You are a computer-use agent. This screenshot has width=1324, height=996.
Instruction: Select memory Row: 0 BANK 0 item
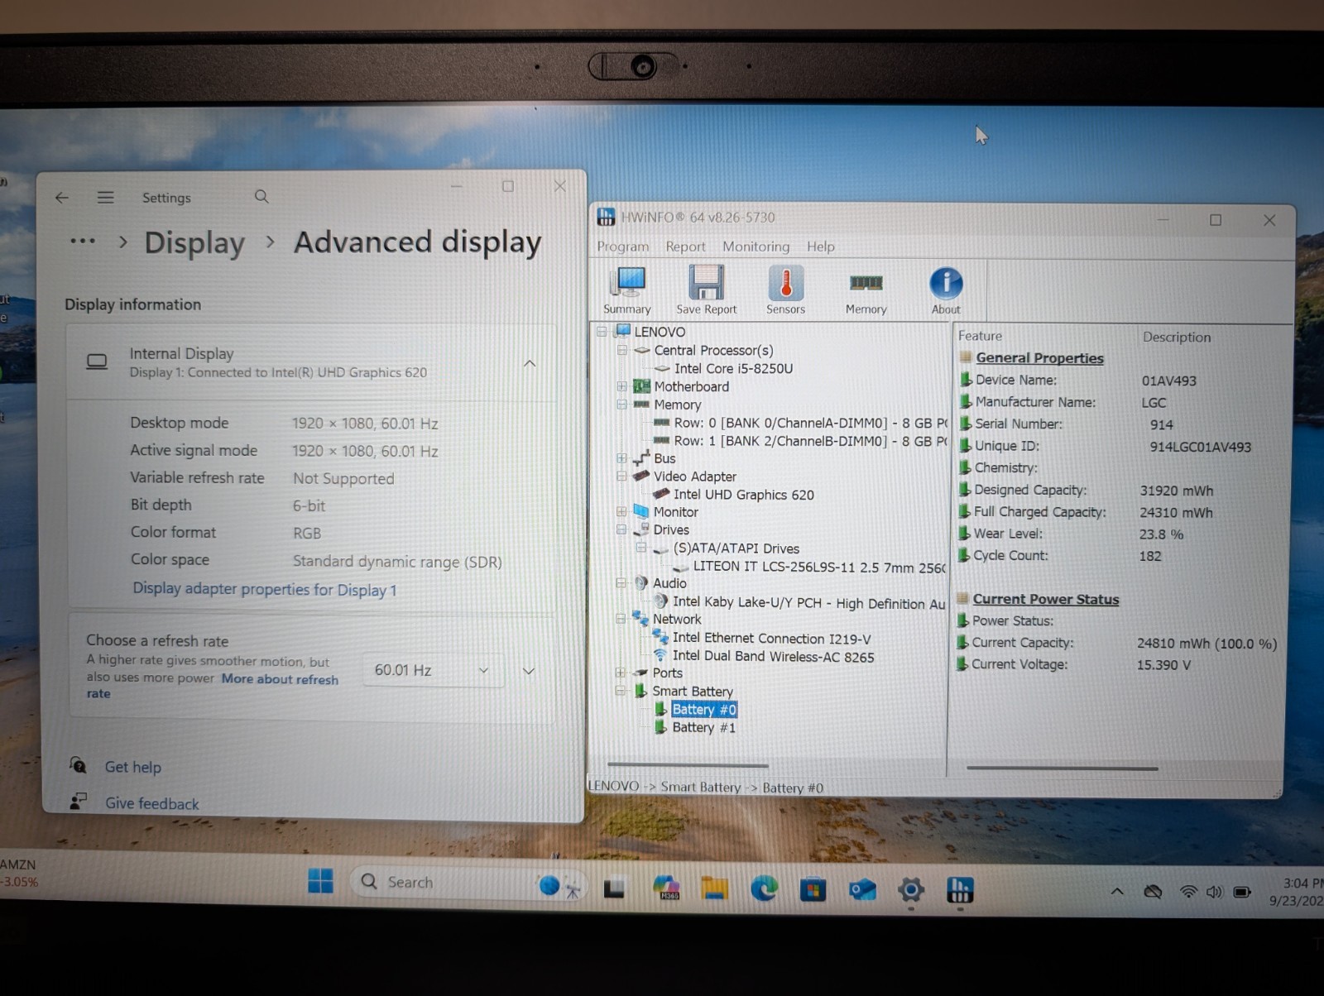(810, 424)
